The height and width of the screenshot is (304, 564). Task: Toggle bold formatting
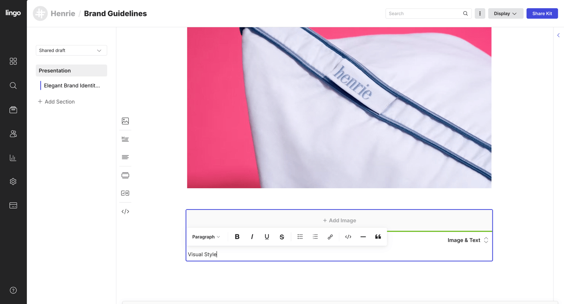pos(237,237)
